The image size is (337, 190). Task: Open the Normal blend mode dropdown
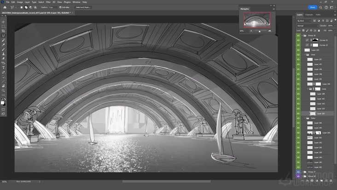[308, 26]
